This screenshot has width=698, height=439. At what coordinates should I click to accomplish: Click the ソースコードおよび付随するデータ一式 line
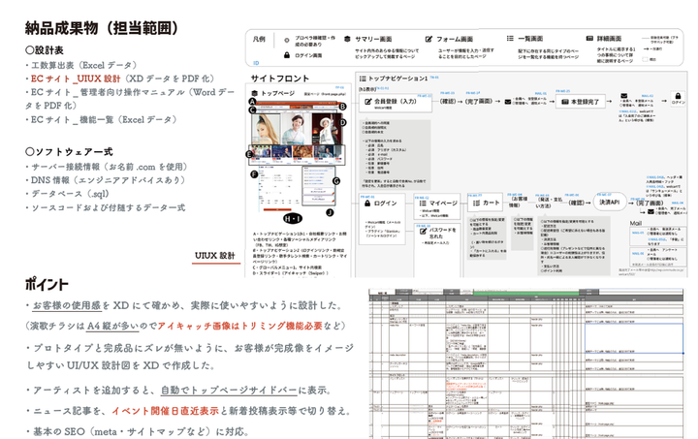click(x=105, y=207)
